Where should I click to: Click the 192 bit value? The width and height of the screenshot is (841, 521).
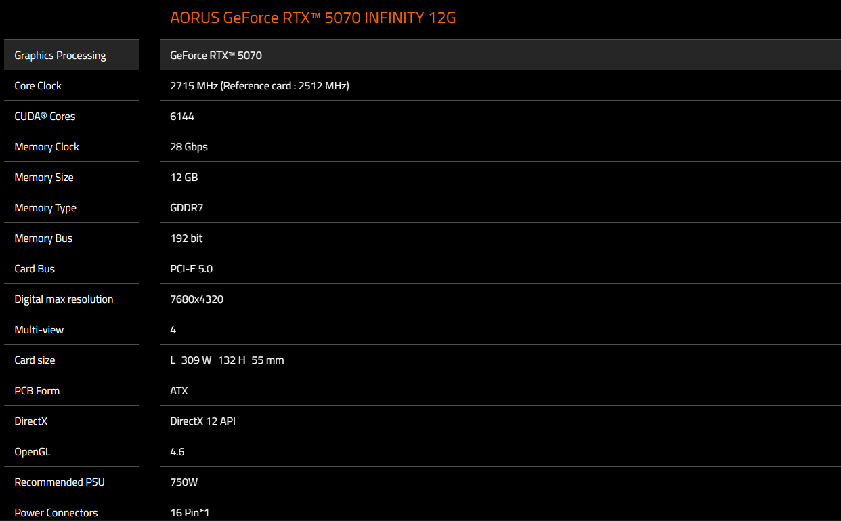(x=186, y=238)
